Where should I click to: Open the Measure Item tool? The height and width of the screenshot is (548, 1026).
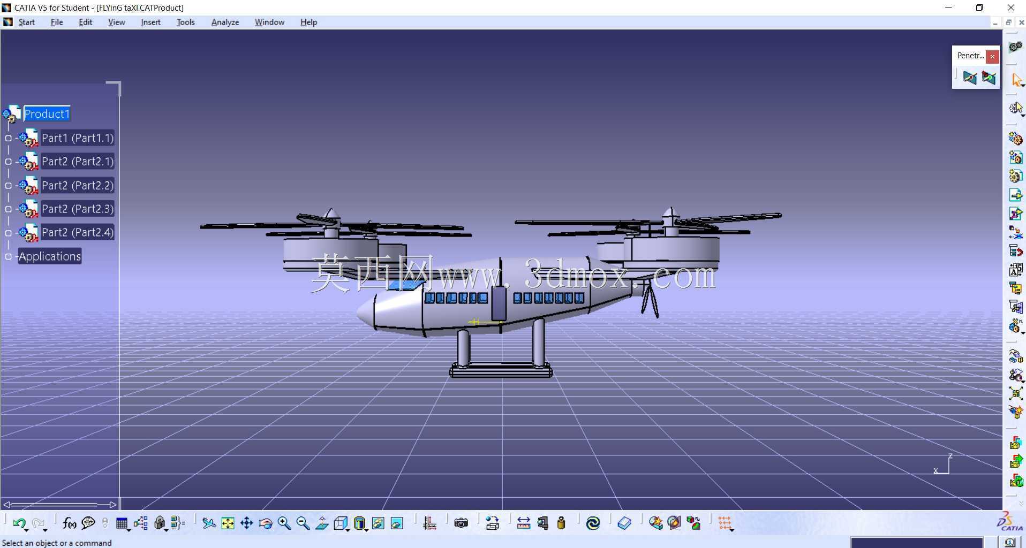click(x=542, y=523)
